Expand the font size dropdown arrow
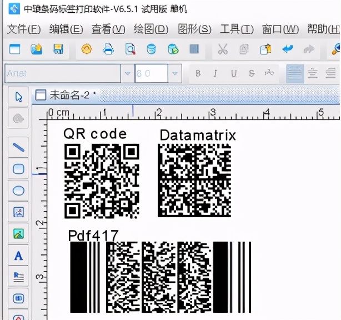The height and width of the screenshot is (320, 341). (175, 73)
